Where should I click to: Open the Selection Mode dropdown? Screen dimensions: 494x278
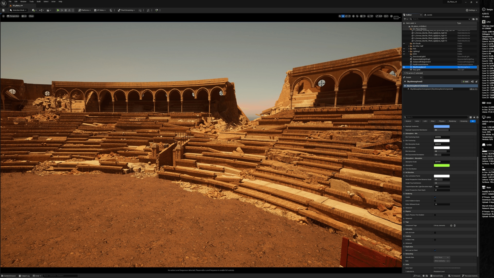point(18,10)
